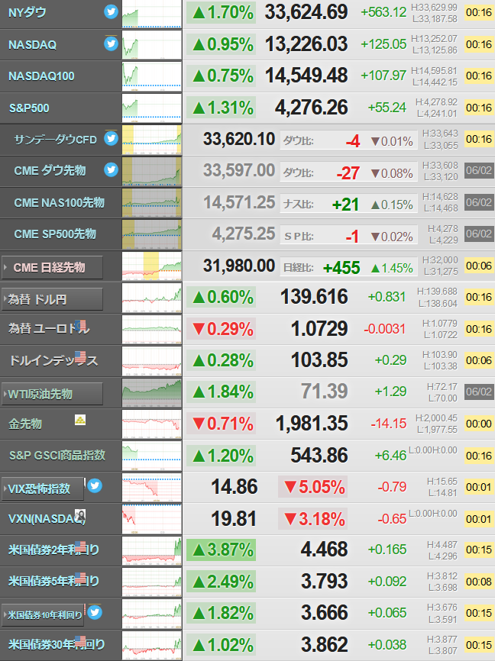Open the 米国債券5年利回り link

point(53,582)
